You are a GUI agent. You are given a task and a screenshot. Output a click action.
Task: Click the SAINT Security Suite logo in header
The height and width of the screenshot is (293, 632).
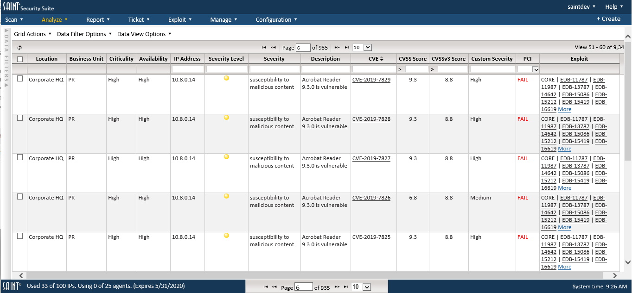coord(29,7)
